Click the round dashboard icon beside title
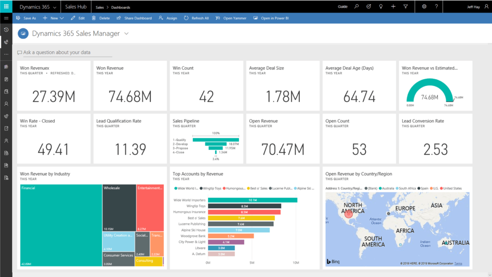 (x=23, y=34)
